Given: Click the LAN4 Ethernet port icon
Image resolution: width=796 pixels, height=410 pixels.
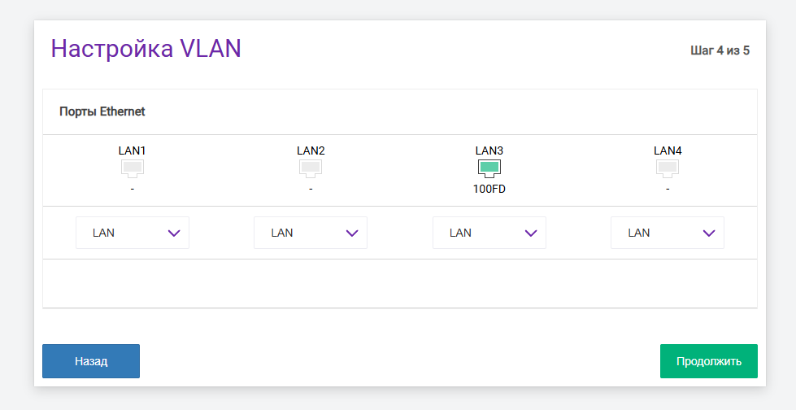Looking at the screenshot, I should [x=668, y=168].
